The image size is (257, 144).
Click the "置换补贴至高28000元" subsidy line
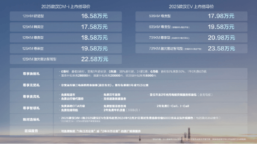(x=109, y=76)
